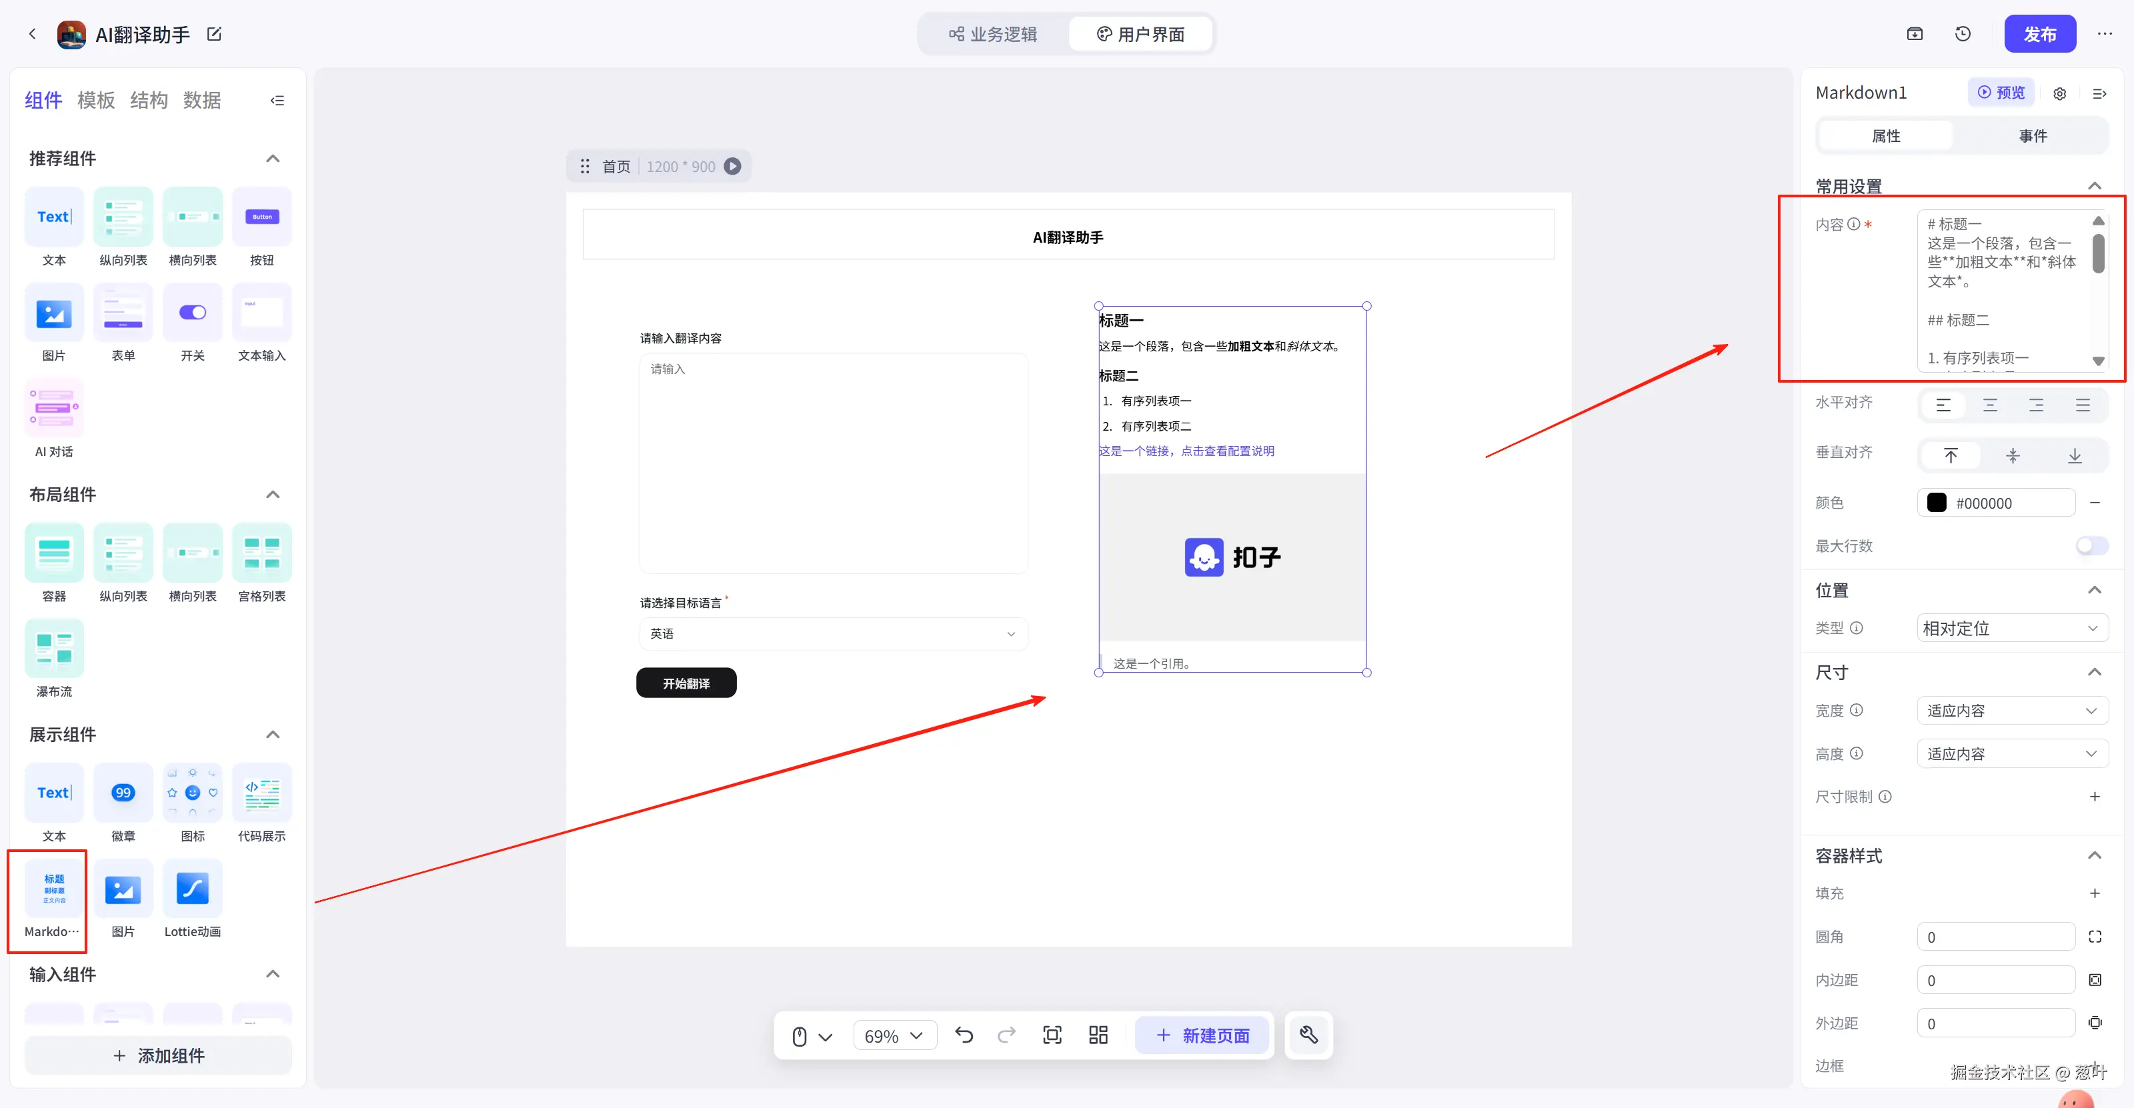Click the edit icon beside AI翻译助手 title
The height and width of the screenshot is (1108, 2134).
tap(213, 34)
